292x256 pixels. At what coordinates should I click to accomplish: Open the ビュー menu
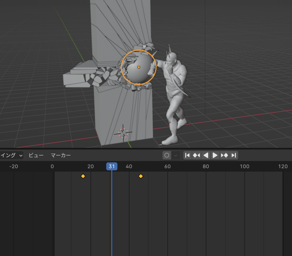click(x=36, y=155)
